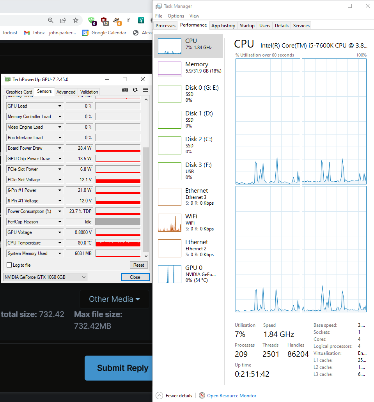The height and width of the screenshot is (402, 374).
Task: Switch to GPU-Z Advanced tab
Action: [66, 92]
